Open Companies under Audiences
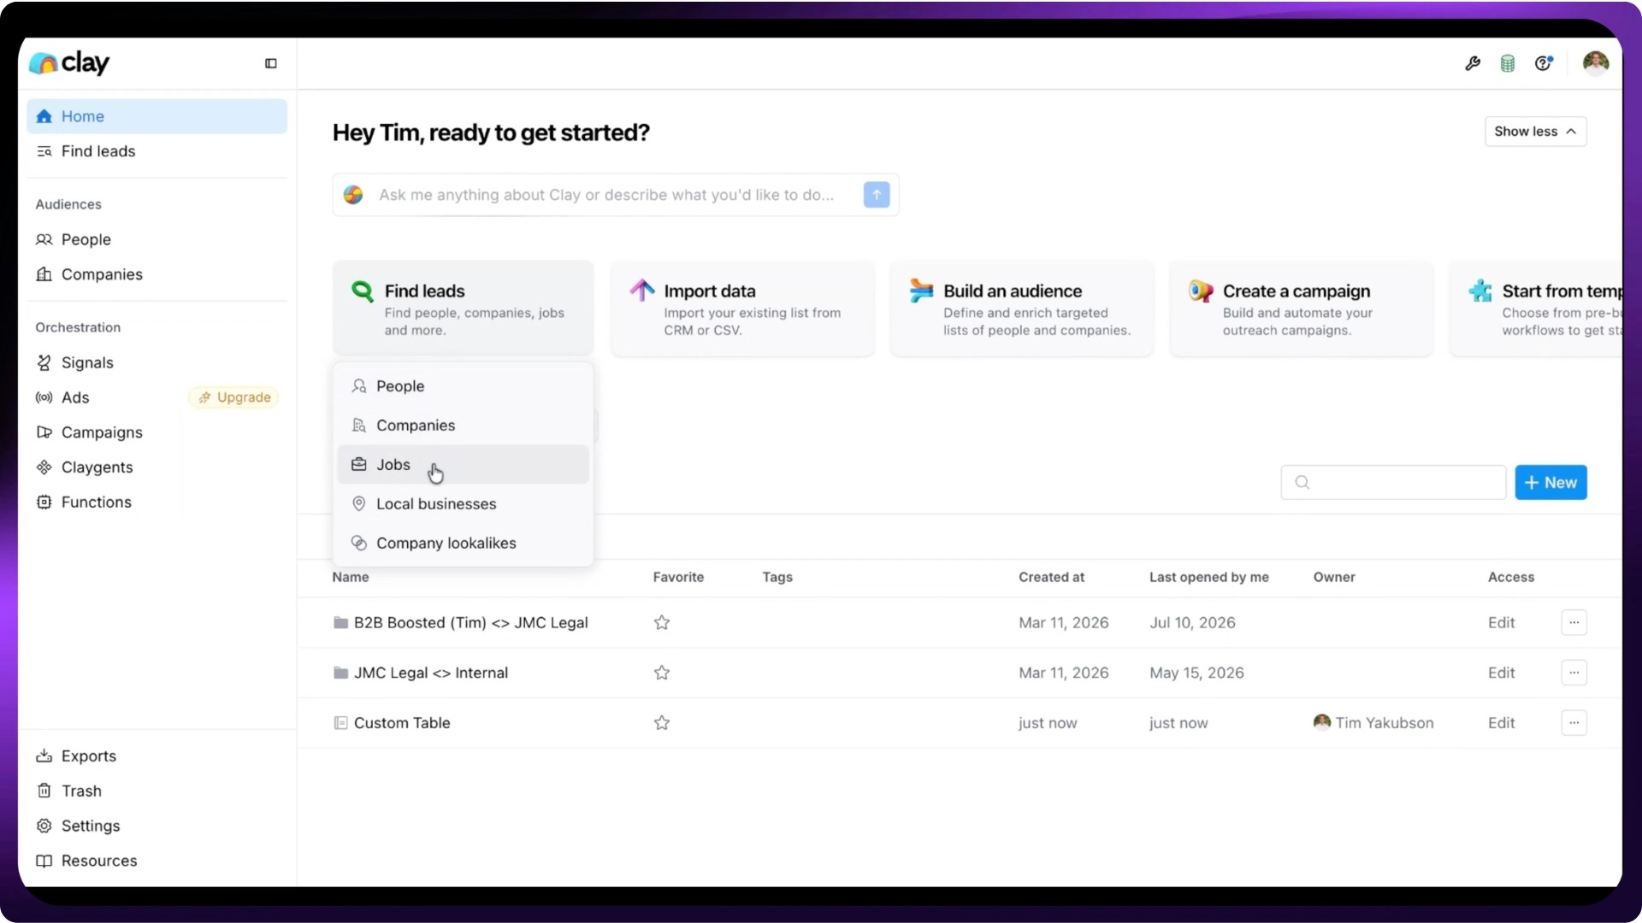The image size is (1642, 923). (157, 274)
